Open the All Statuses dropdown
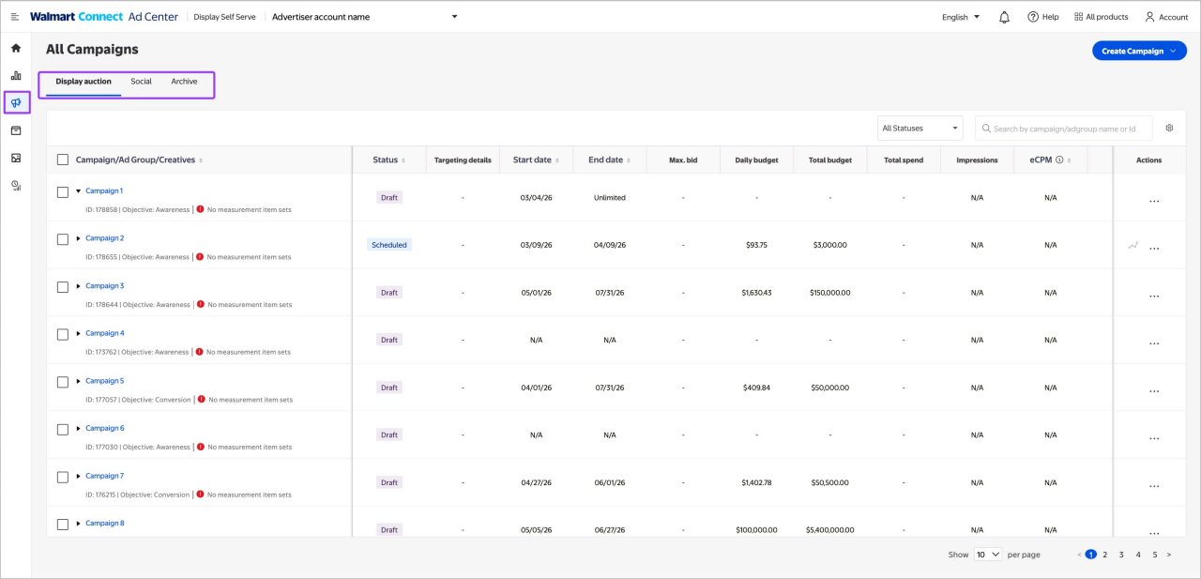Image resolution: width=1201 pixels, height=579 pixels. [x=920, y=128]
